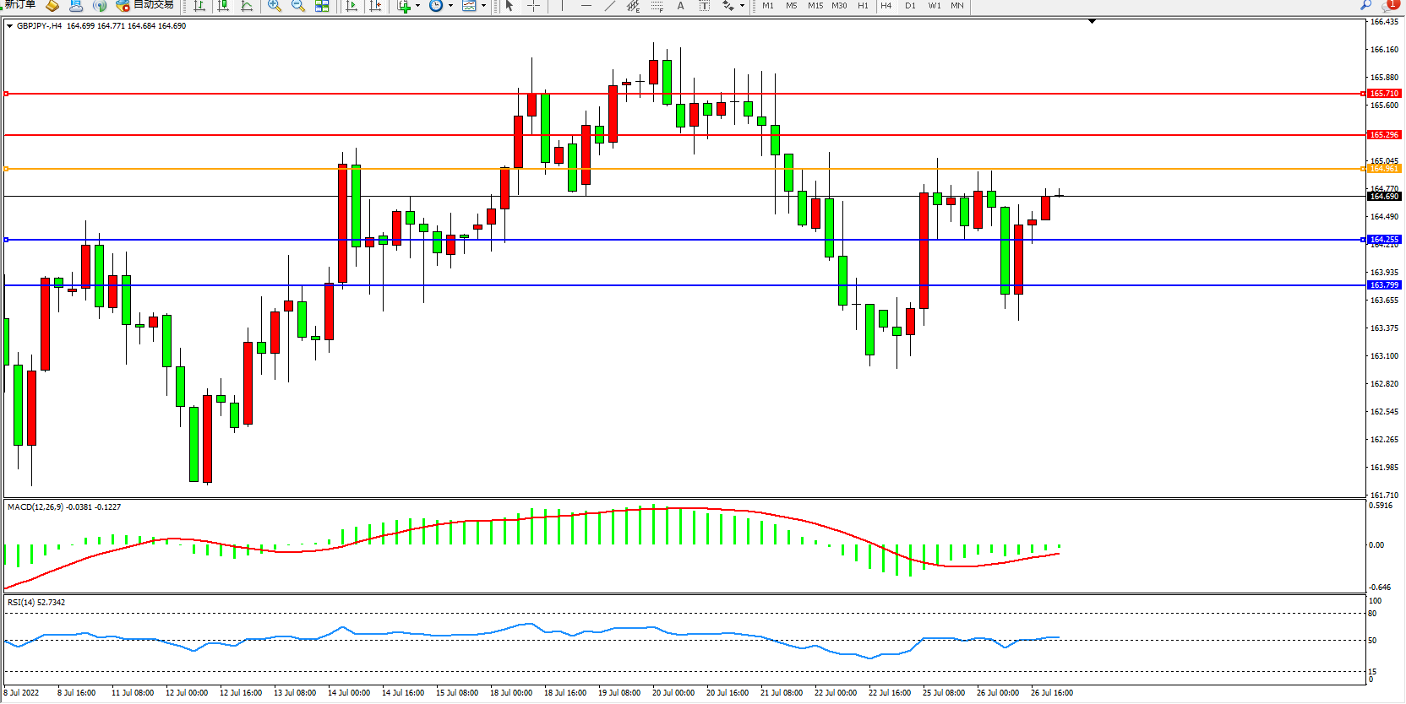Screen dimensions: 1406x704
Task: Open the search magnifier in top right
Action: 1365,5
